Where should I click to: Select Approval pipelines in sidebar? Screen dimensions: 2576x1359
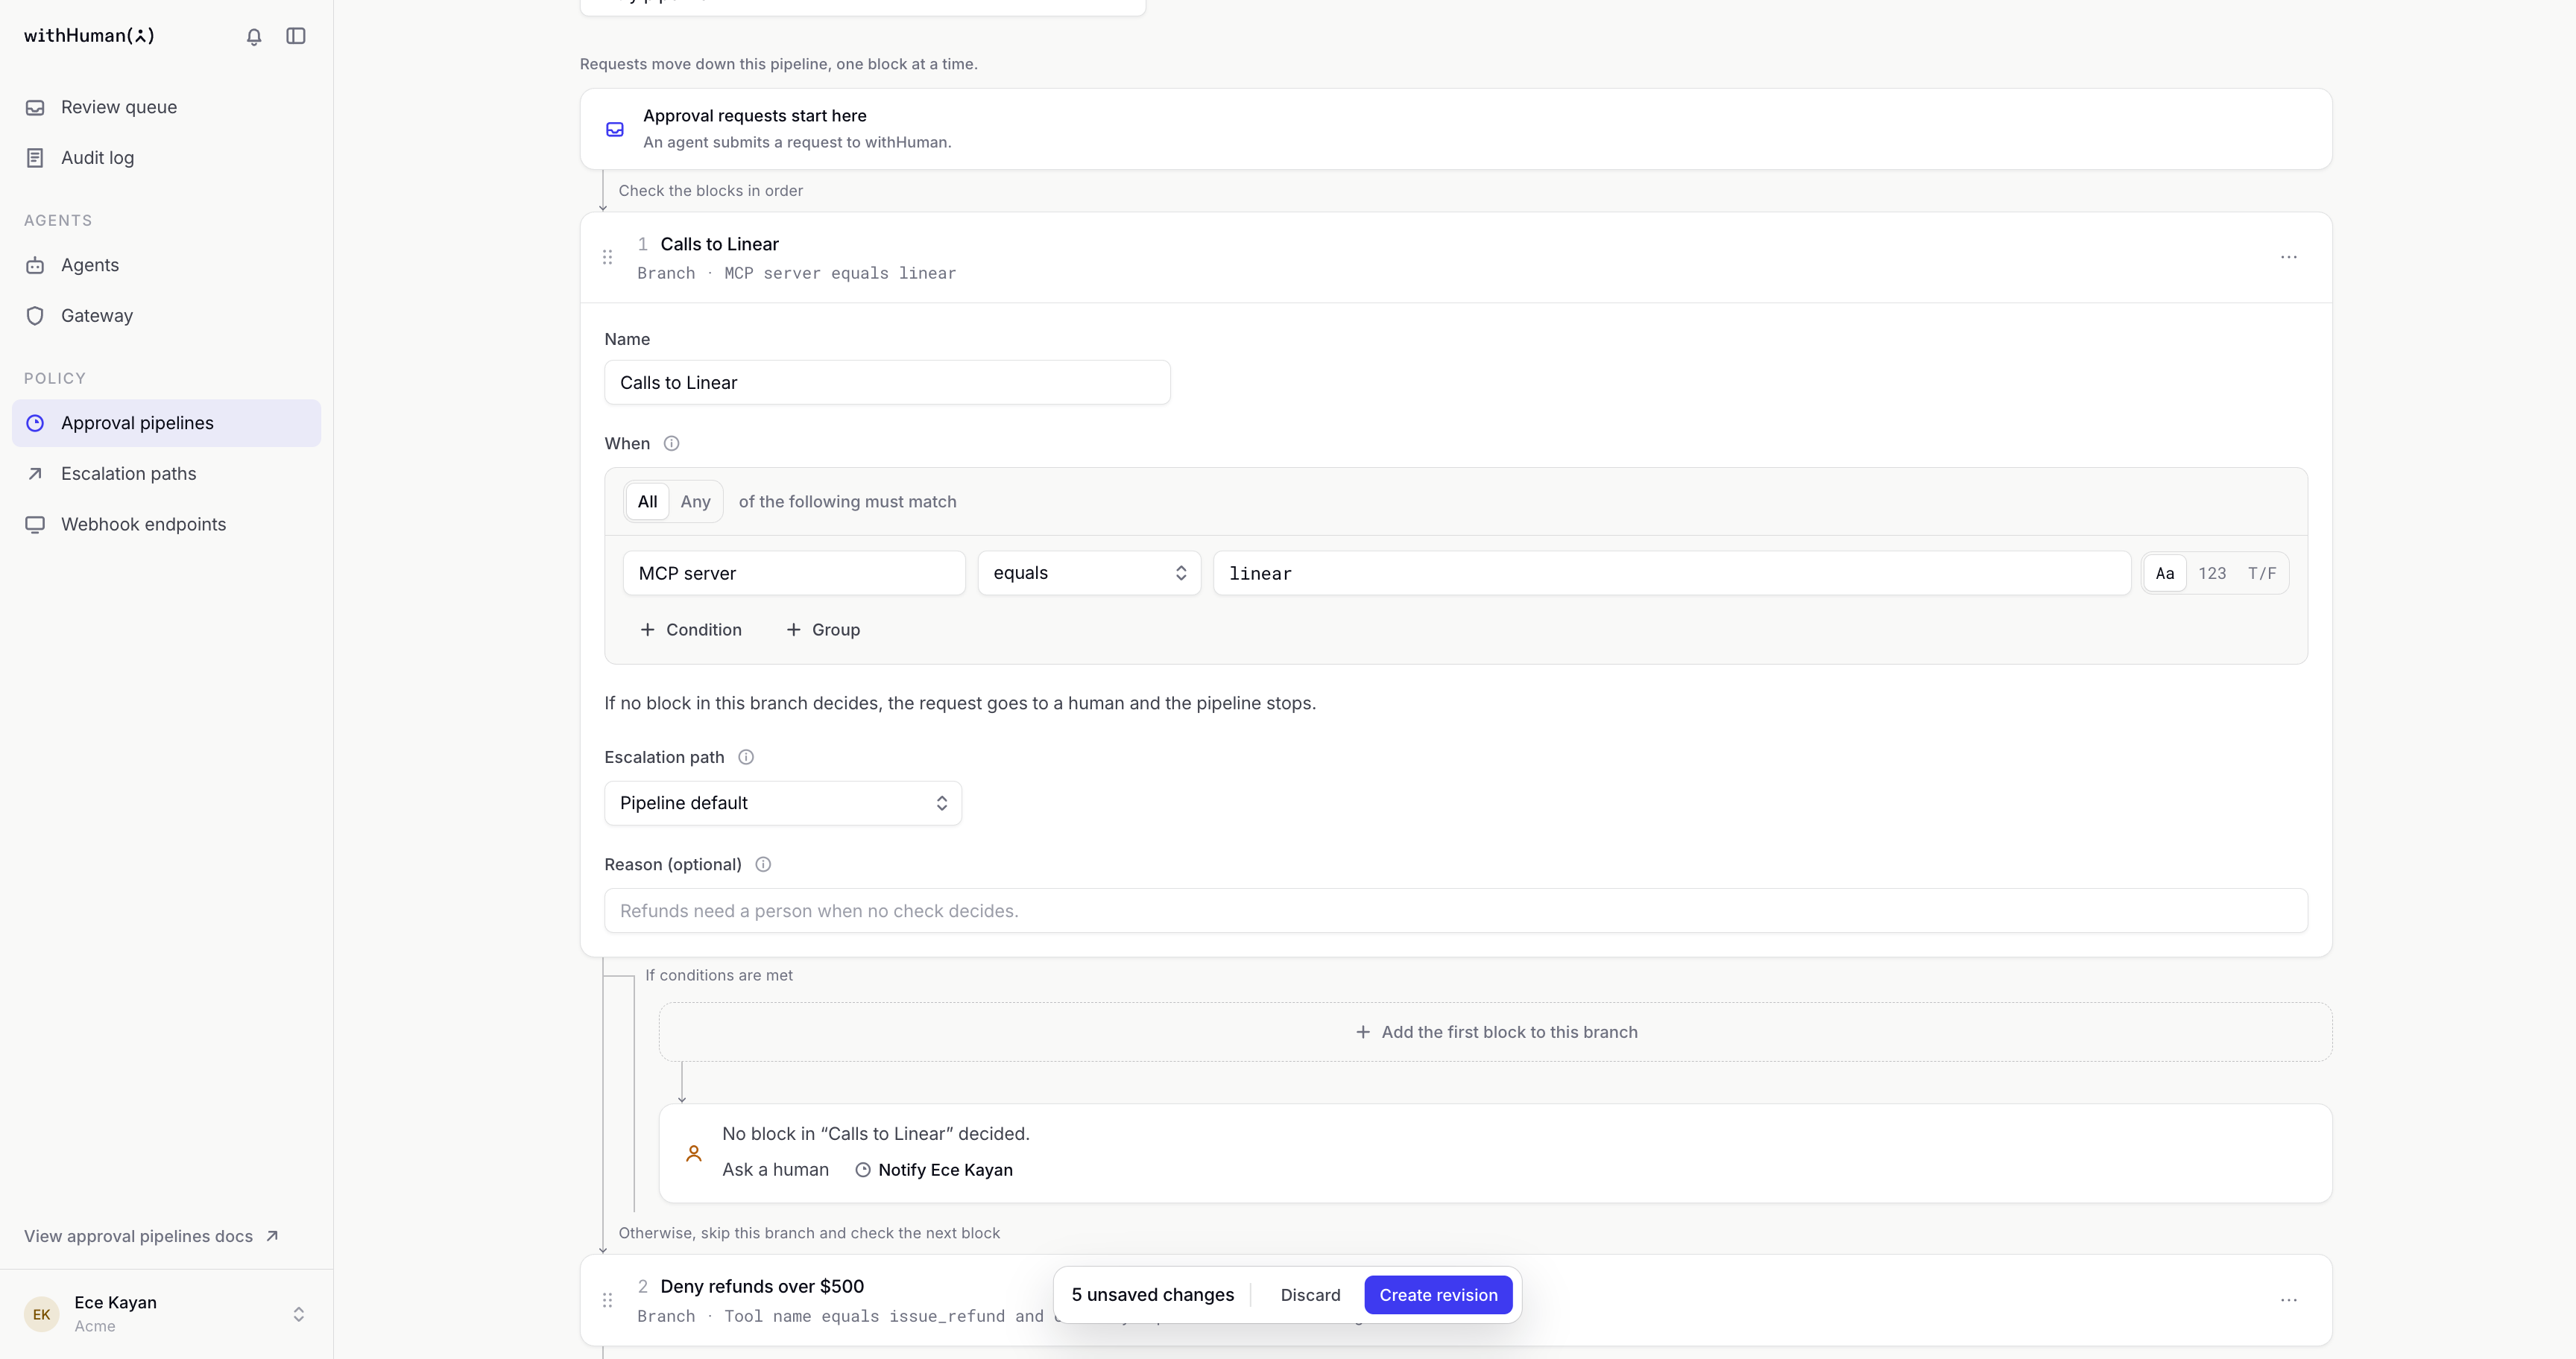[166, 422]
